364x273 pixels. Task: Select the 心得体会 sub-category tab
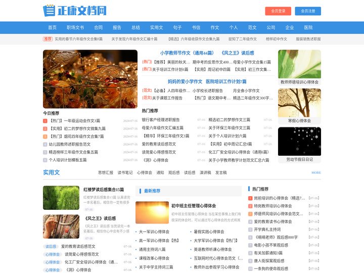coord(145,172)
